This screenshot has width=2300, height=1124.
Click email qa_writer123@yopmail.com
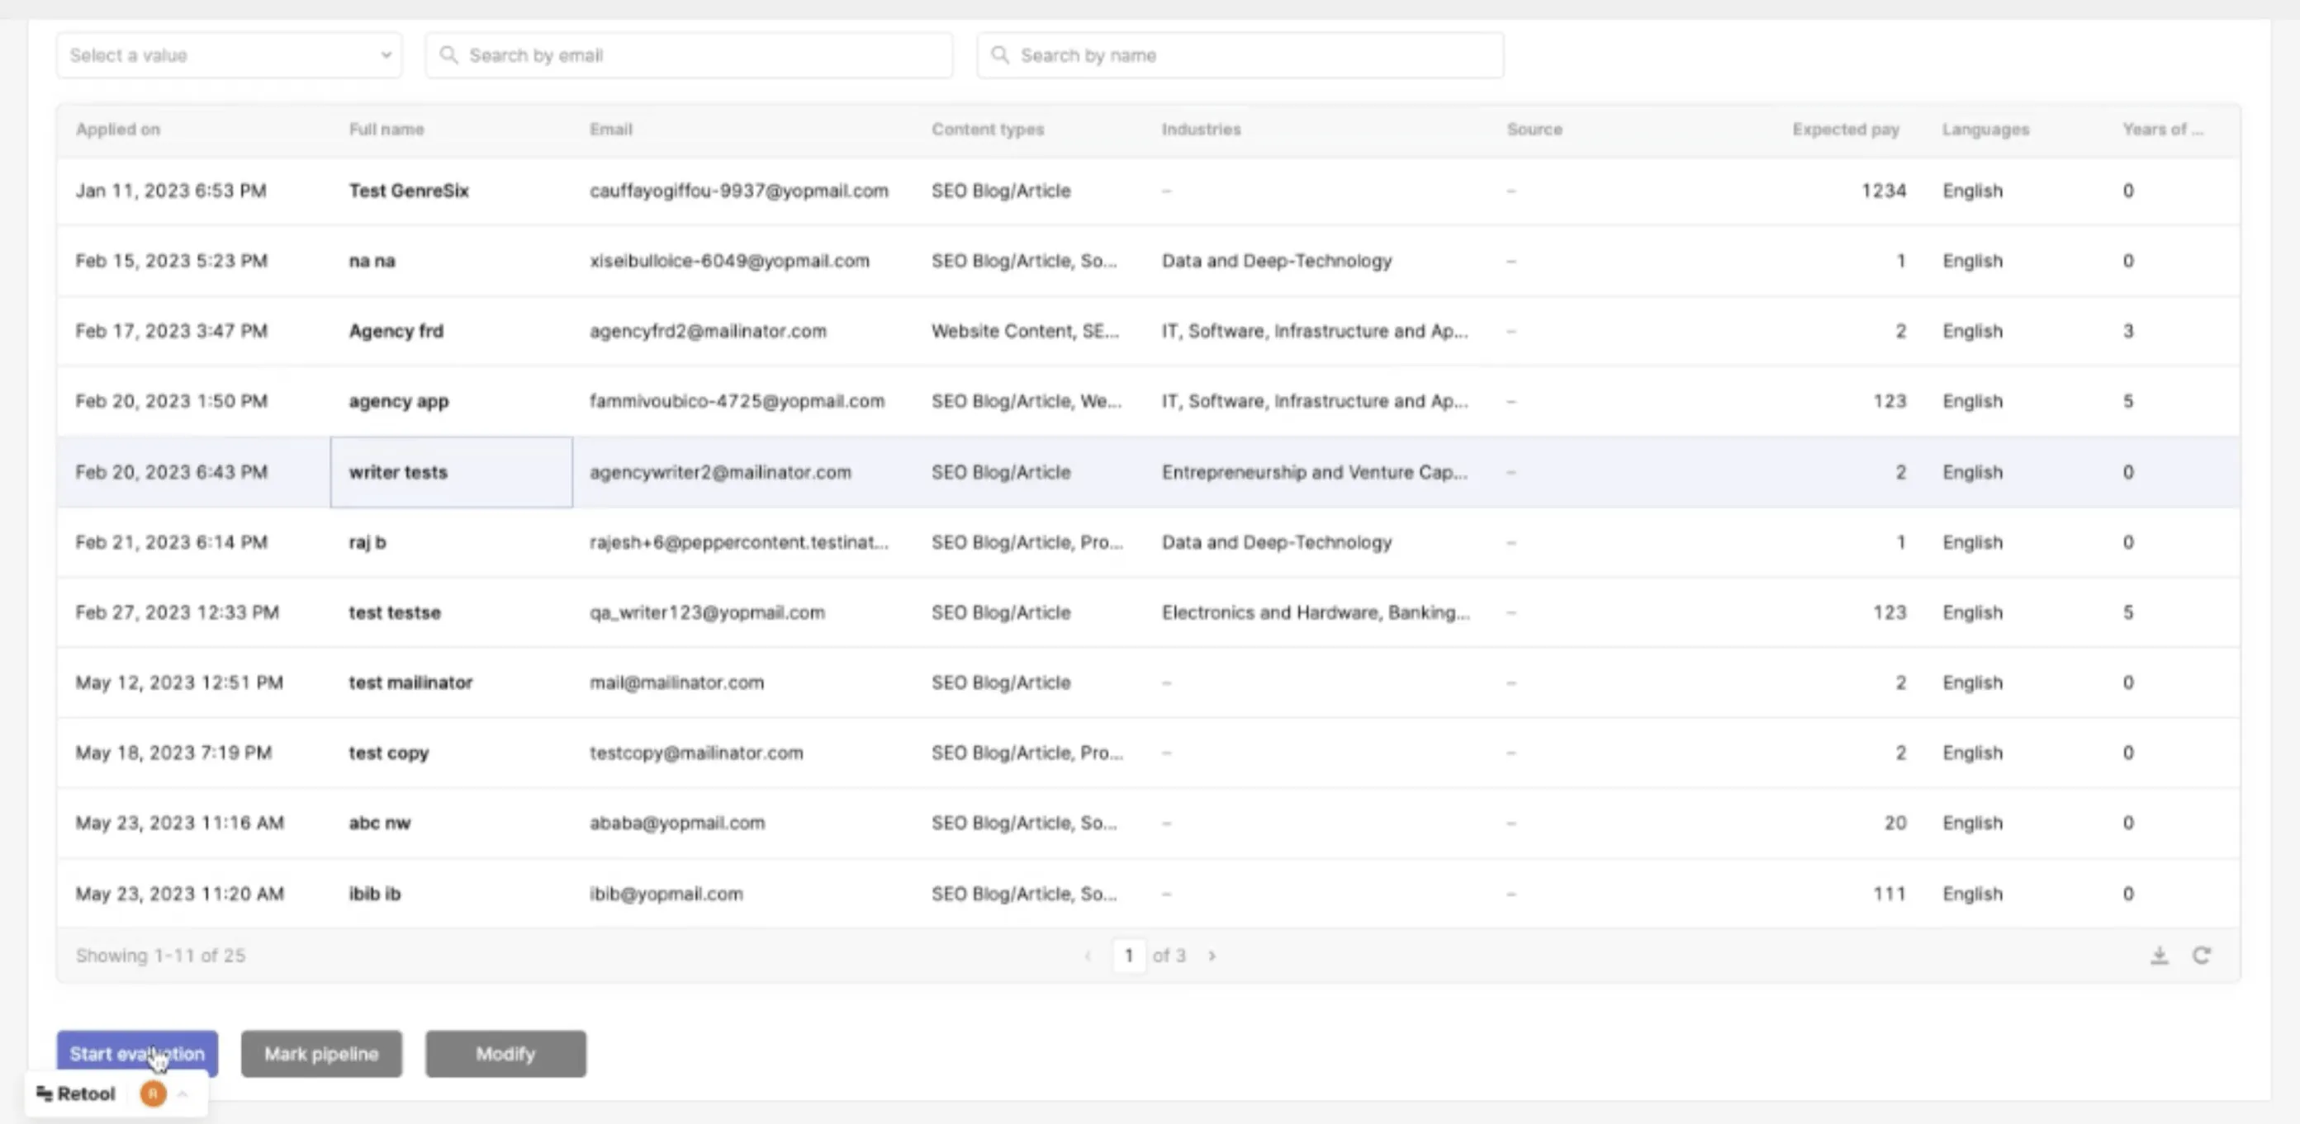[x=706, y=613]
